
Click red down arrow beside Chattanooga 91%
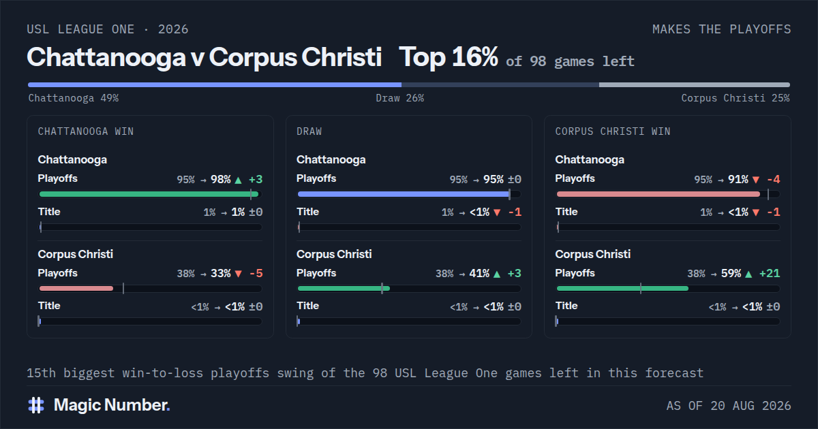[755, 180]
